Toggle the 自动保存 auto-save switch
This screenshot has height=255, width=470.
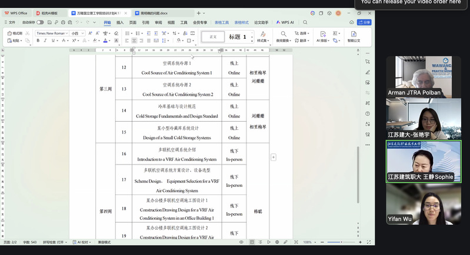40,22
